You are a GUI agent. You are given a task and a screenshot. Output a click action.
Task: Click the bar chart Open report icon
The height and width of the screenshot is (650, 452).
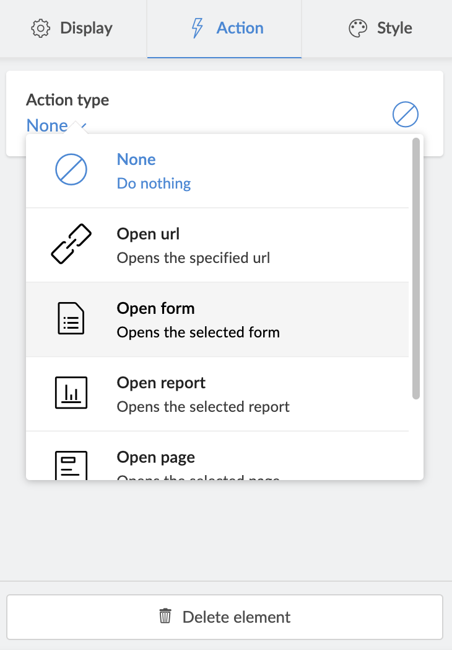(x=71, y=393)
